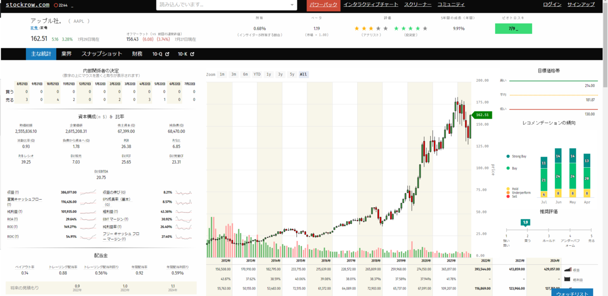Set chart zoom to 1y
The height and width of the screenshot is (296, 608).
click(269, 75)
